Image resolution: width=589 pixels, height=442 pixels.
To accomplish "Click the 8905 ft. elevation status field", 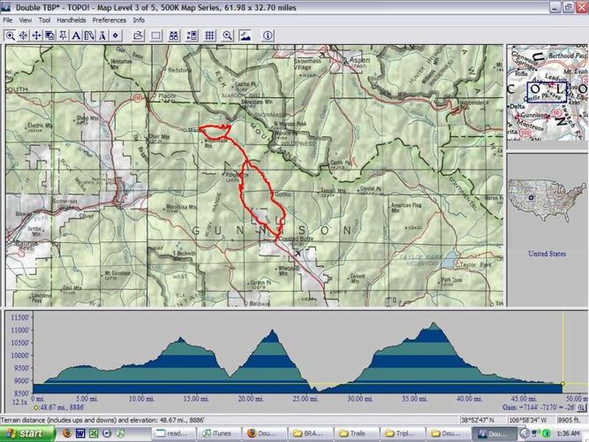I will pyautogui.click(x=570, y=420).
